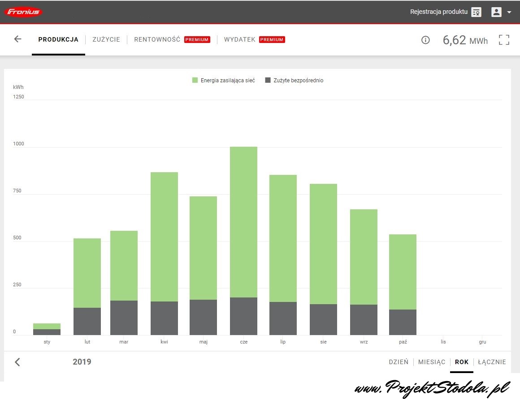Click the user account profile icon
Image resolution: width=520 pixels, height=399 pixels.
point(496,12)
